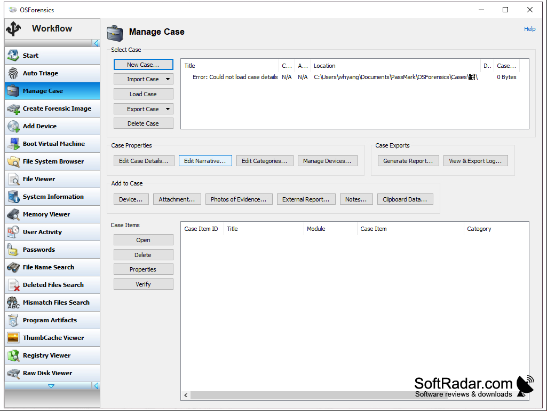Click the System Information icon
The width and height of the screenshot is (547, 411).
click(x=13, y=196)
